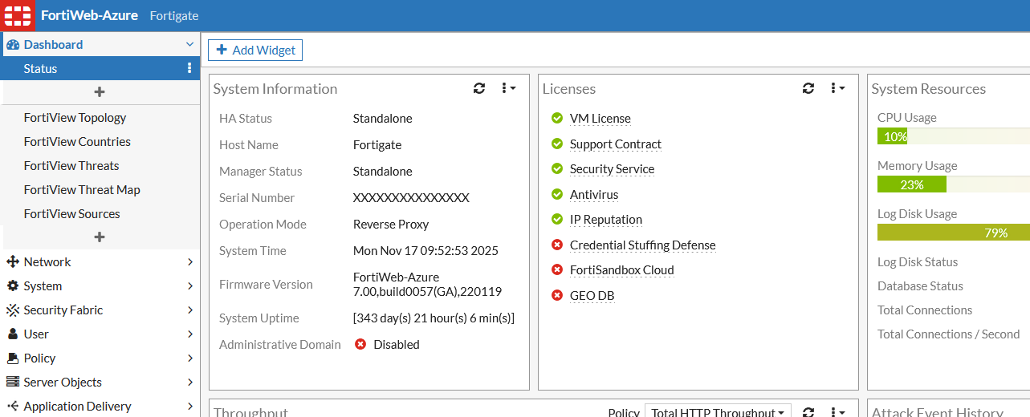
Task: Click the Application Delivery icon
Action: pyautogui.click(x=12, y=407)
